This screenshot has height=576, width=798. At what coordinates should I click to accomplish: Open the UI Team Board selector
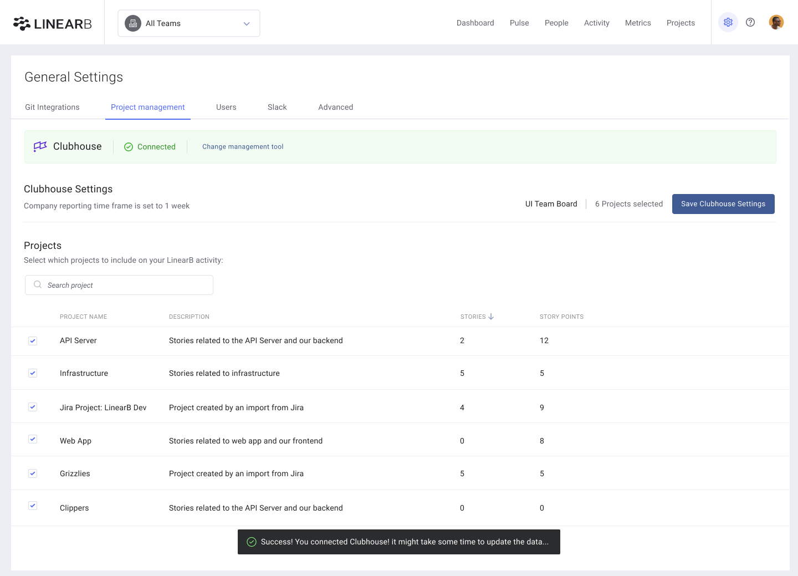(551, 204)
